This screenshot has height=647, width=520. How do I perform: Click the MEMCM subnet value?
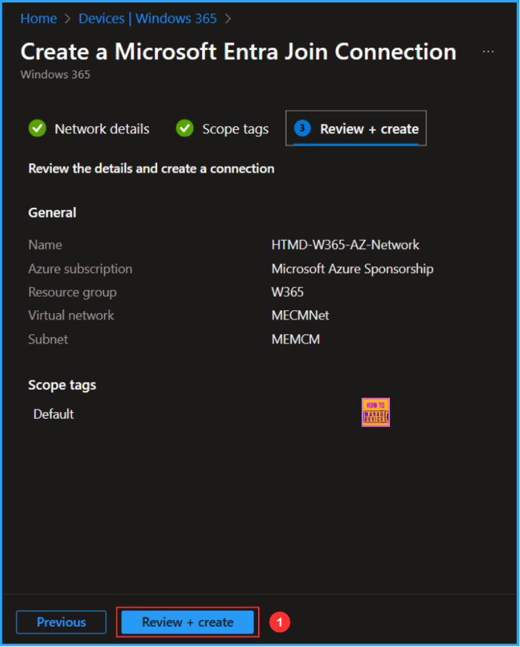[x=296, y=339]
